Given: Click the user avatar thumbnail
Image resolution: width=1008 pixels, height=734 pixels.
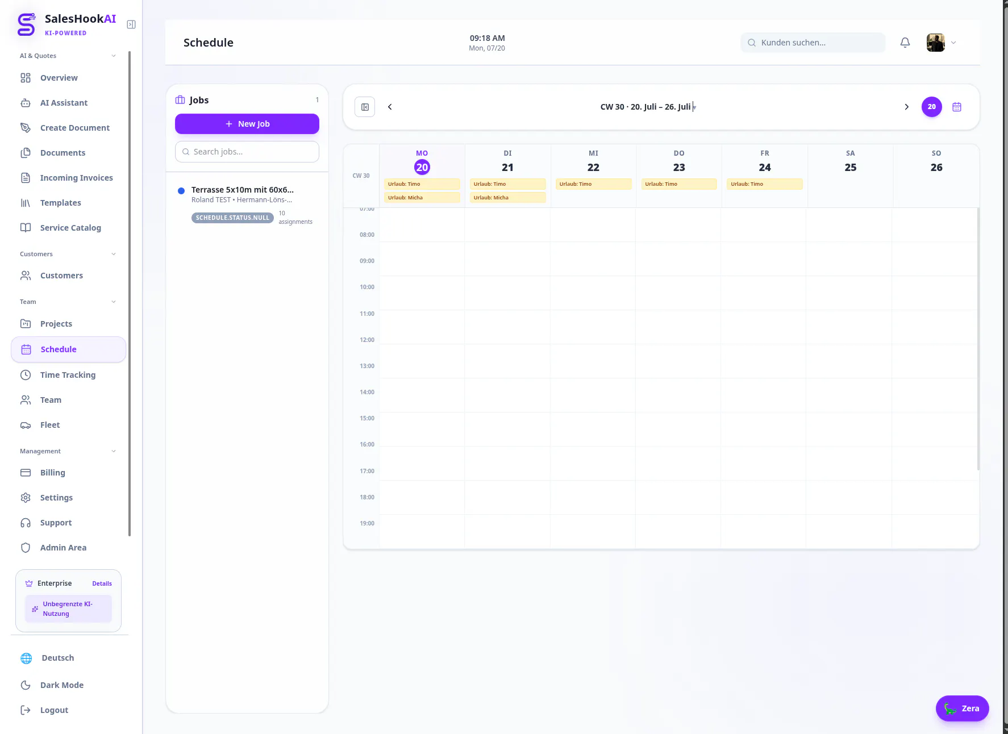Looking at the screenshot, I should [936, 43].
